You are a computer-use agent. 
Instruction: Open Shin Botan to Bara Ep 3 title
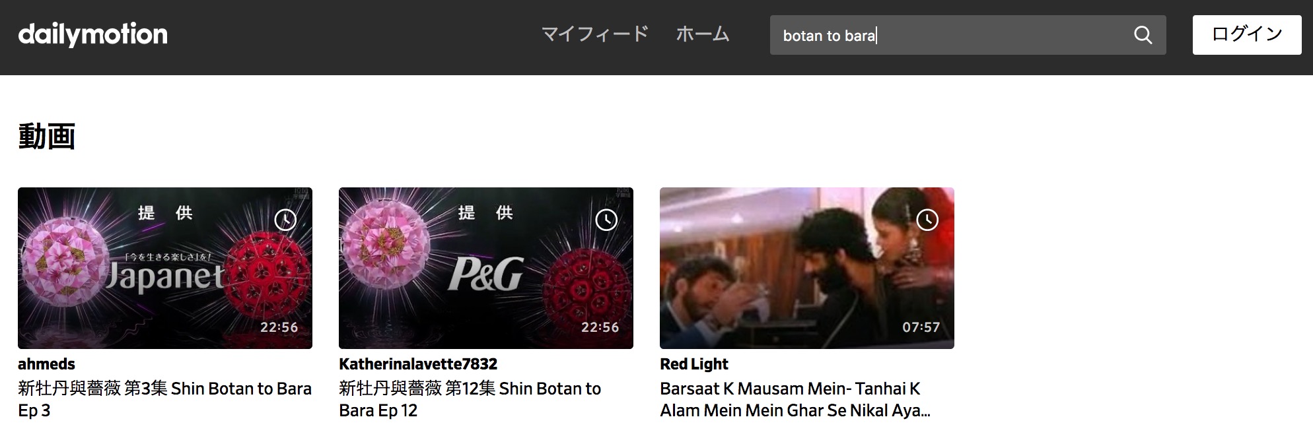[164, 399]
